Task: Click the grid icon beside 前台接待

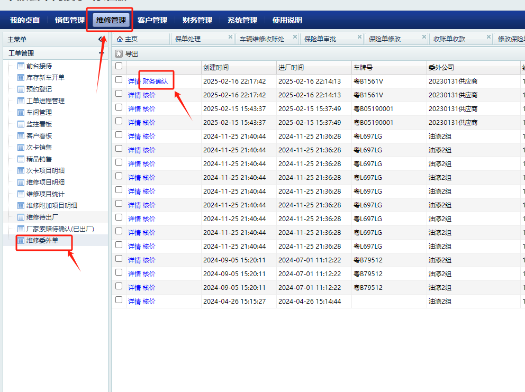Action: click(x=21, y=66)
